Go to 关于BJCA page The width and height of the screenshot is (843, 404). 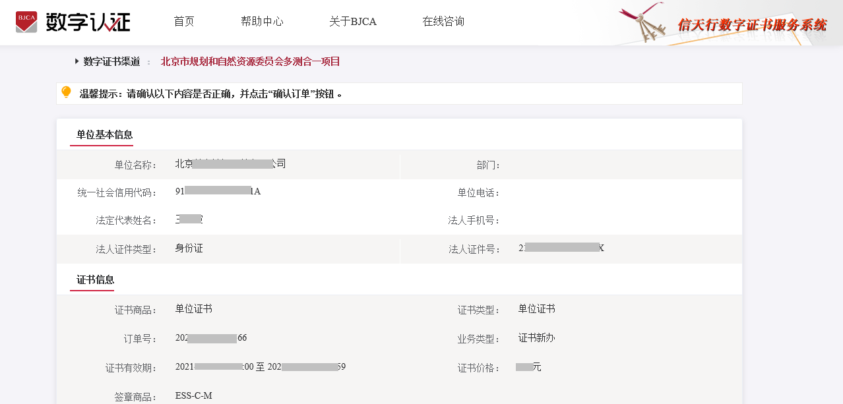(x=353, y=22)
